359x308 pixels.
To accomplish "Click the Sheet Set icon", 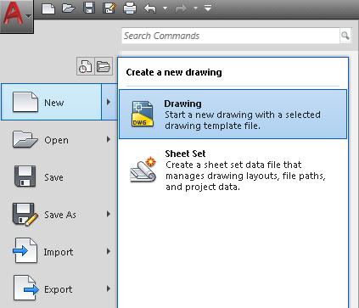I will [143, 170].
